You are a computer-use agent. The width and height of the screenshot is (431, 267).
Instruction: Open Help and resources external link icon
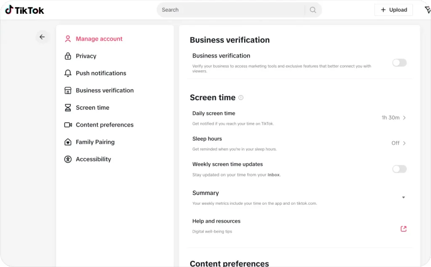click(404, 229)
